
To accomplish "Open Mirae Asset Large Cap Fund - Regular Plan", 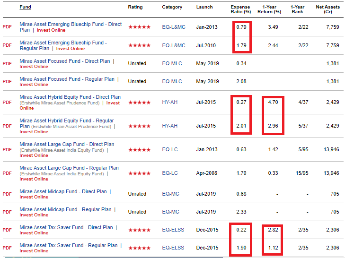I will [69, 168].
